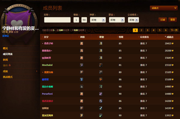Open 新闻 in the sidebar menu
This screenshot has width=180, height=119.
click(5, 60)
